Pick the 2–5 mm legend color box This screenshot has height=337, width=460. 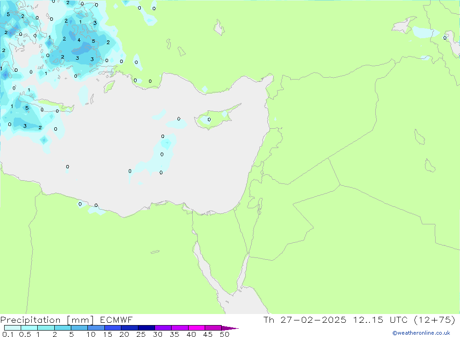pyautogui.click(x=63, y=328)
